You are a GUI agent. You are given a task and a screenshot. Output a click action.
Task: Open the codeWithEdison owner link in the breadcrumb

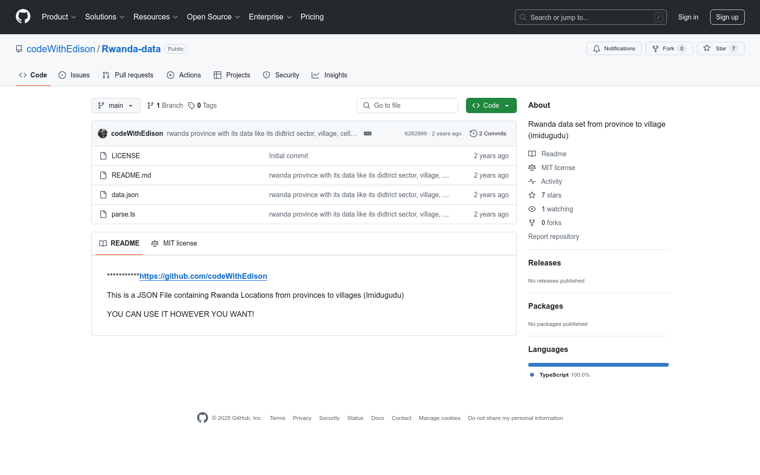pyautogui.click(x=61, y=49)
